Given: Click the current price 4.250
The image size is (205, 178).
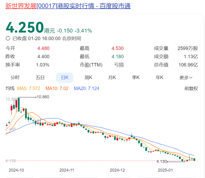Looking at the screenshot, I should (x=25, y=27).
